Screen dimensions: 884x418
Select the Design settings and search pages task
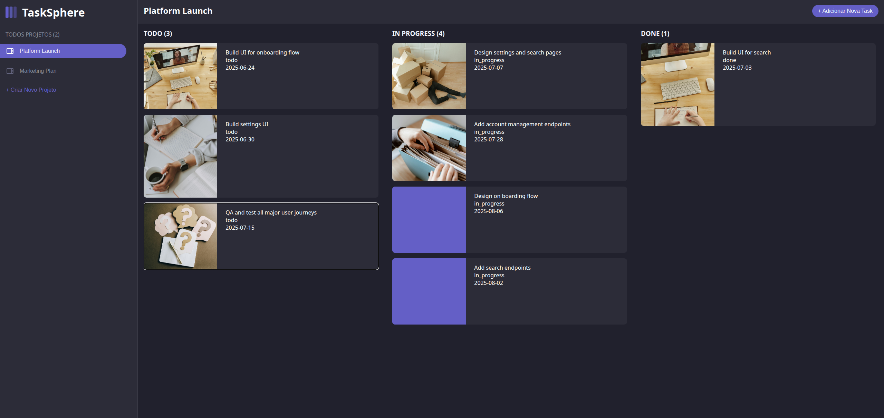510,76
